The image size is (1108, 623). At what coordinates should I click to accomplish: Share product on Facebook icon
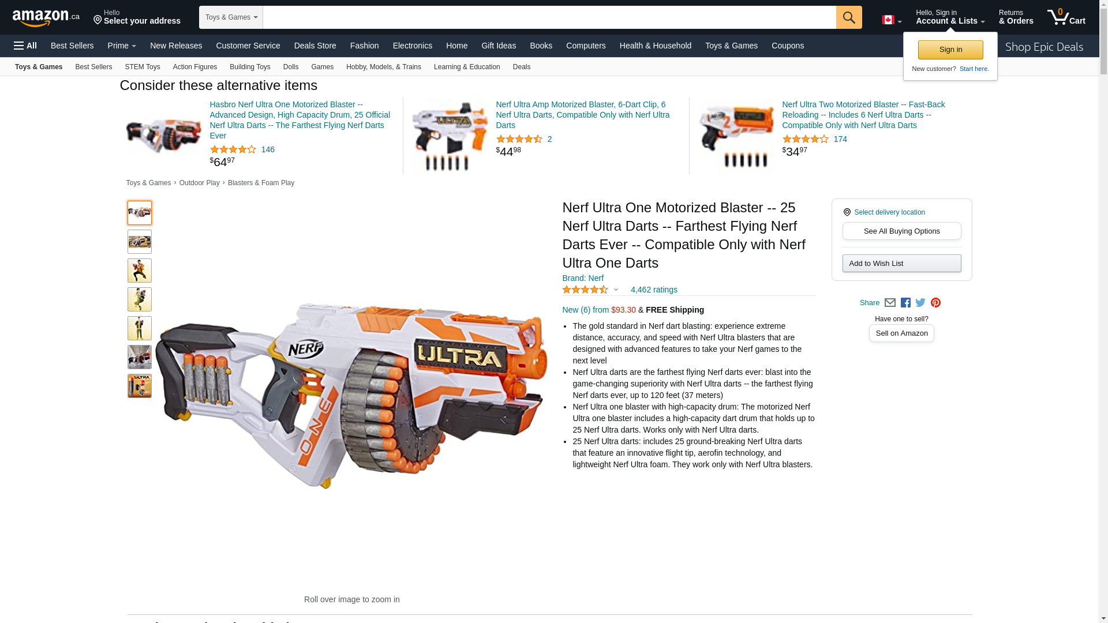pyautogui.click(x=905, y=303)
